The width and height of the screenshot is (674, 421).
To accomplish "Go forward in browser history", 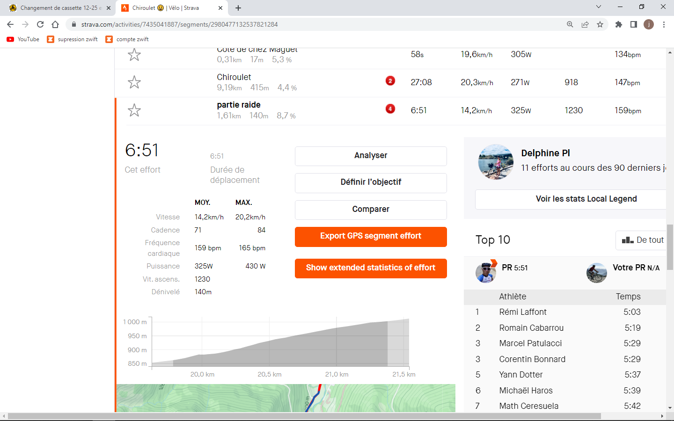I will (25, 24).
